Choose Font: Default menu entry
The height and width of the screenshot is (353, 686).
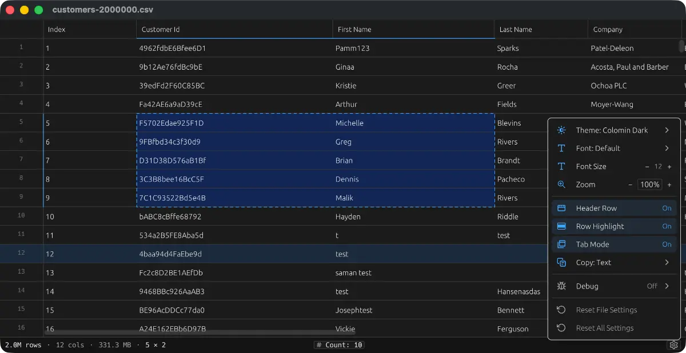615,148
